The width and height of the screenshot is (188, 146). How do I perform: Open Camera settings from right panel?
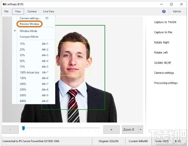[x=164, y=73]
